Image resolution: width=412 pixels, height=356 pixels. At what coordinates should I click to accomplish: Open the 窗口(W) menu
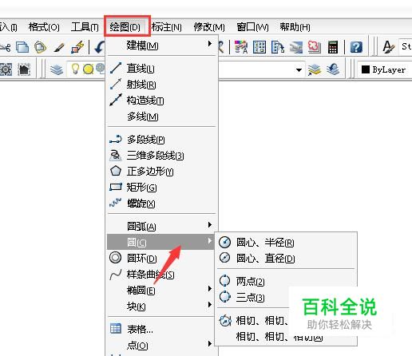(x=252, y=27)
